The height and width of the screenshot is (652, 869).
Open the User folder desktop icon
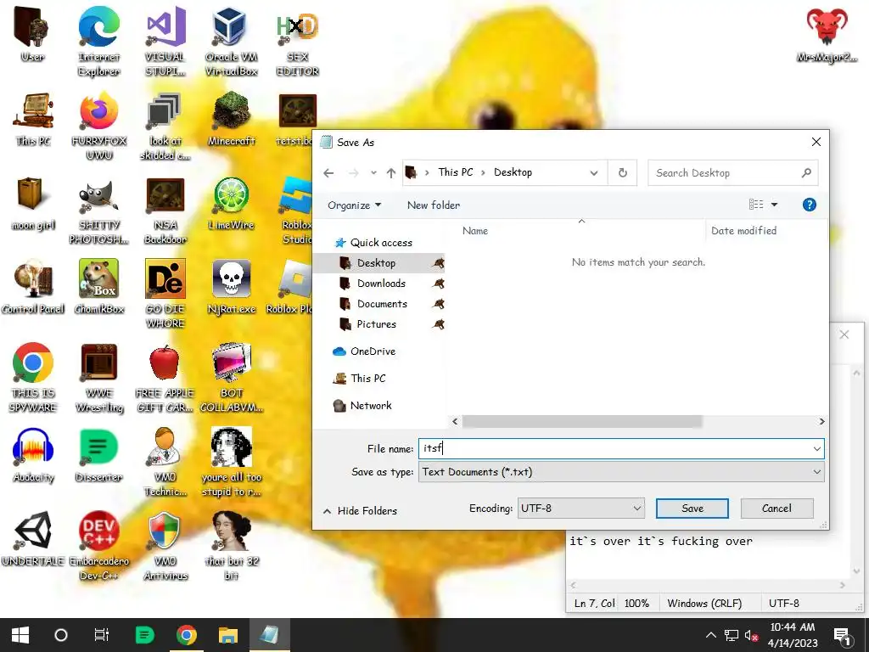pos(32,35)
